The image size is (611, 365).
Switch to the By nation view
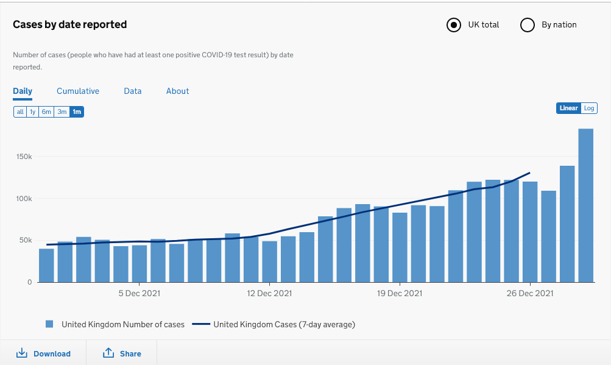click(526, 25)
